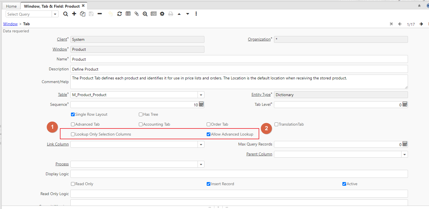Enable Lookup Only Selection Columns checkbox
This screenshot has height=209, width=429.
pyautogui.click(x=73, y=134)
